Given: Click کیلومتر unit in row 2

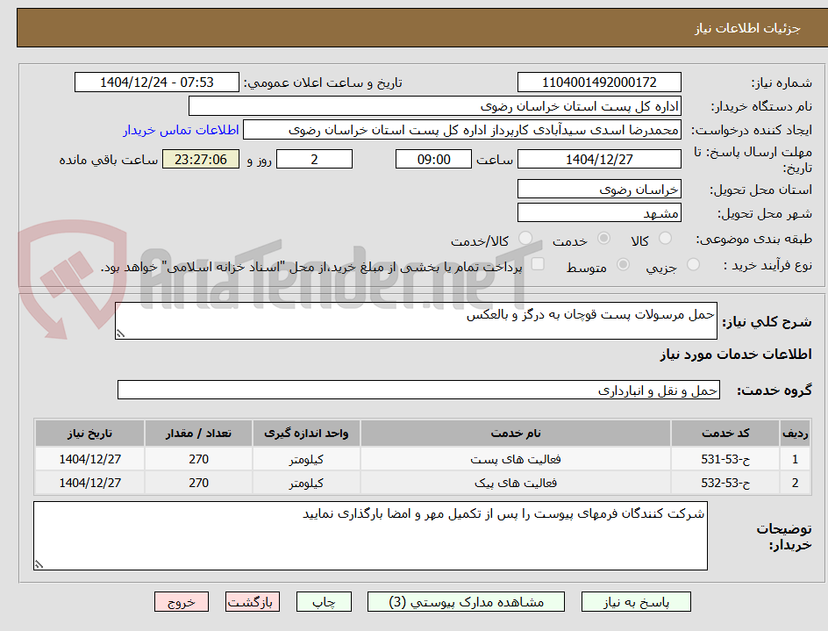Looking at the screenshot, I should click(306, 483).
